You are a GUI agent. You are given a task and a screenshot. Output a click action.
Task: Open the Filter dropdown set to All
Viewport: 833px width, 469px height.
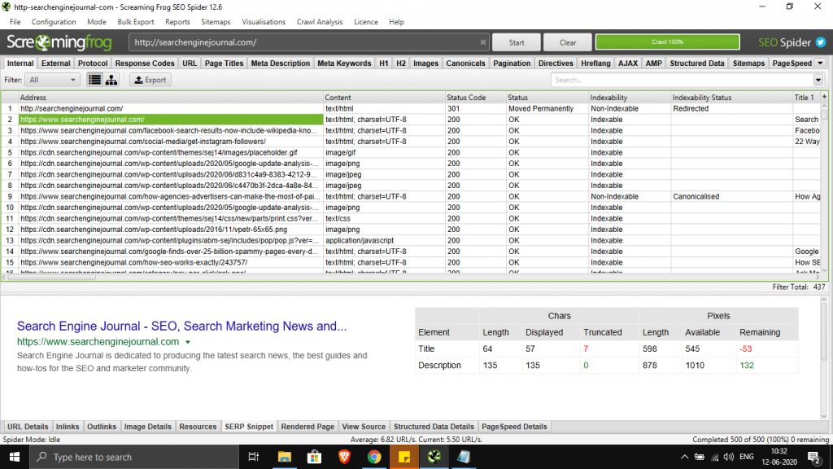pyautogui.click(x=52, y=80)
